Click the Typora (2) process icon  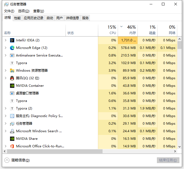pyautogui.click(x=12, y=108)
